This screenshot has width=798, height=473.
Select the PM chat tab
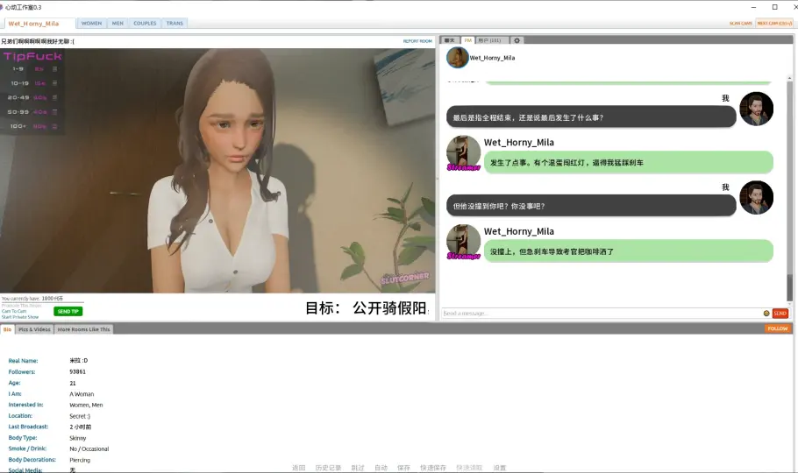click(x=468, y=40)
